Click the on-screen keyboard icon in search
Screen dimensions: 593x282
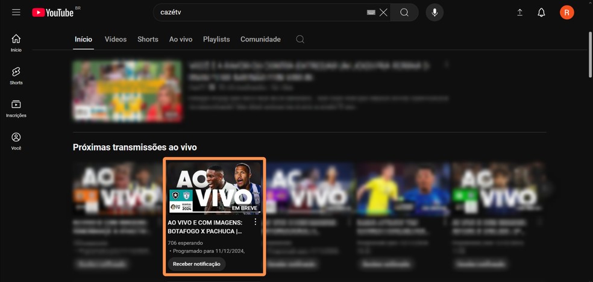pos(371,13)
